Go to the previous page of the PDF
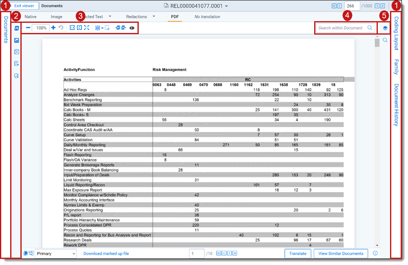Viewport: 408px width, 265px height. (224, 253)
